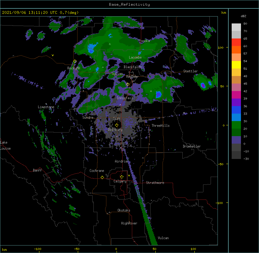
Task: Click the white plus marker north of Drumheller
Action: (x=184, y=113)
